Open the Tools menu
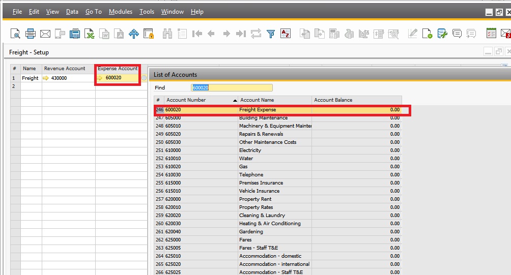This screenshot has width=511, height=275. pyautogui.click(x=147, y=12)
